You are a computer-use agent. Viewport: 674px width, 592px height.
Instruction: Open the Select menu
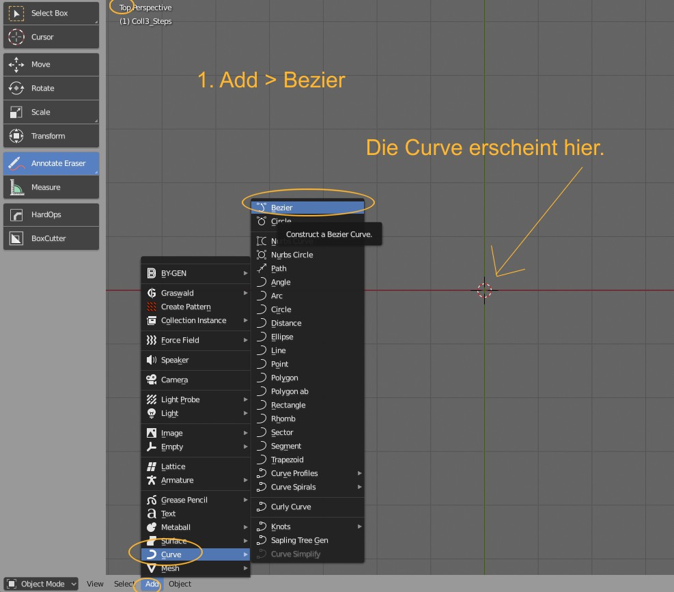124,584
